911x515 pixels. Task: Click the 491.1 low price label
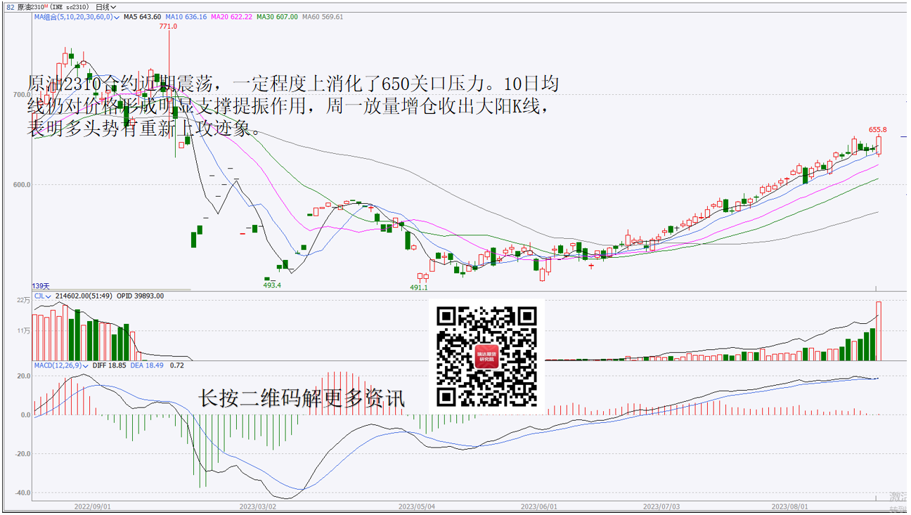(419, 287)
